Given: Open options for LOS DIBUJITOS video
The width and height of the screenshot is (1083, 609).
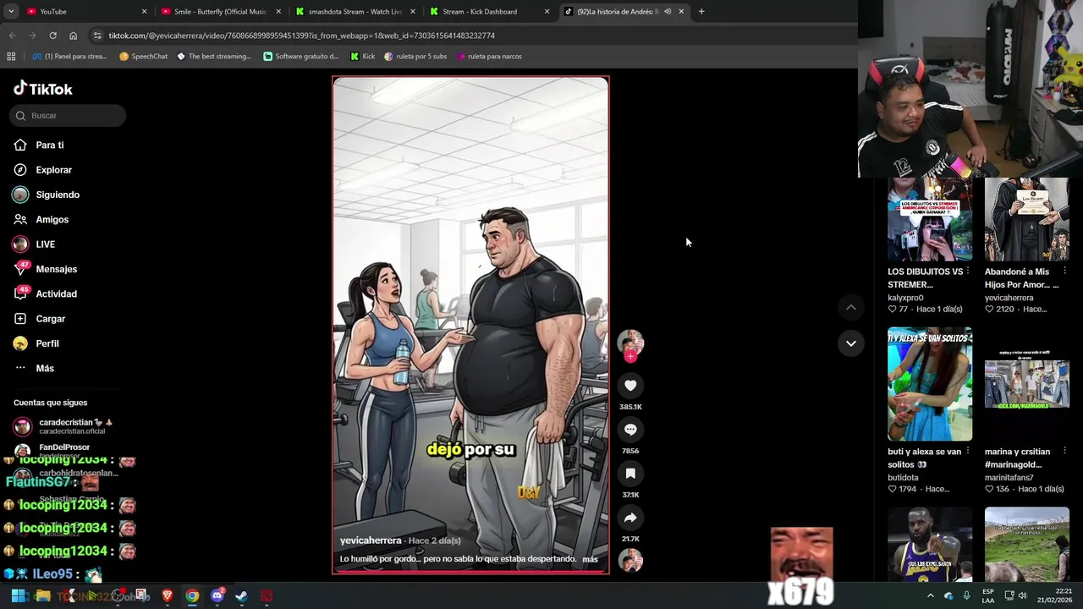Looking at the screenshot, I should coord(968,272).
